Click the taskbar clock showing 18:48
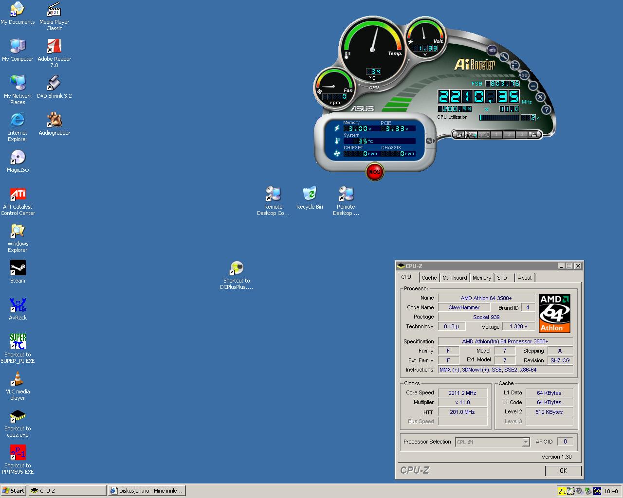The height and width of the screenshot is (498, 623). (611, 491)
